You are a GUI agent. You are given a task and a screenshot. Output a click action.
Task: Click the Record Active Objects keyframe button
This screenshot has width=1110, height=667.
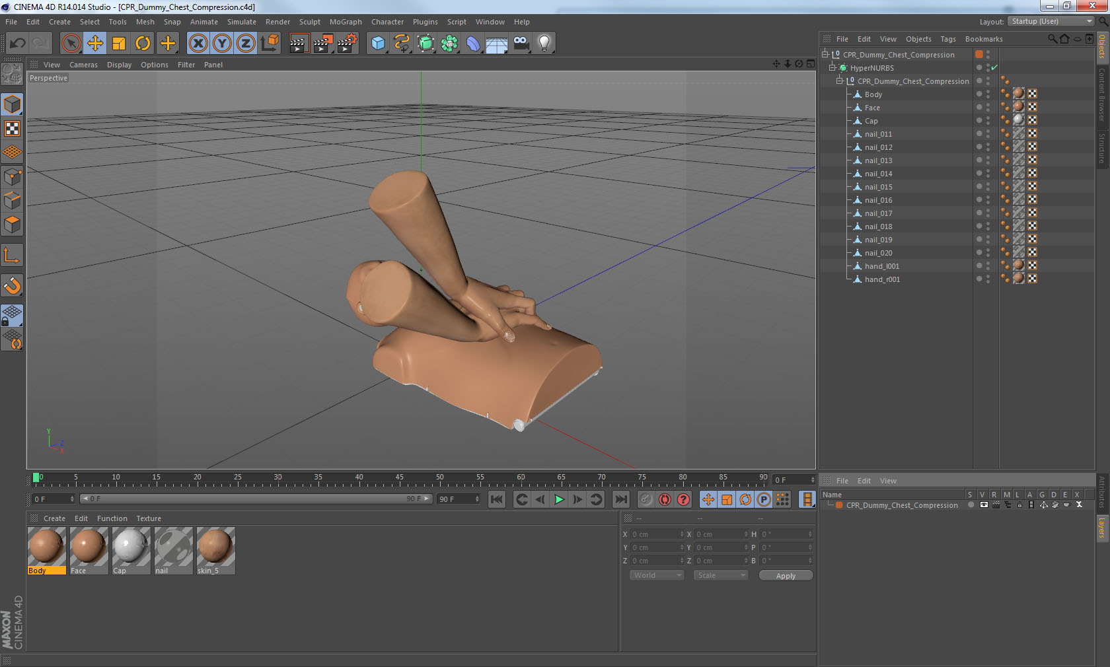pos(665,499)
